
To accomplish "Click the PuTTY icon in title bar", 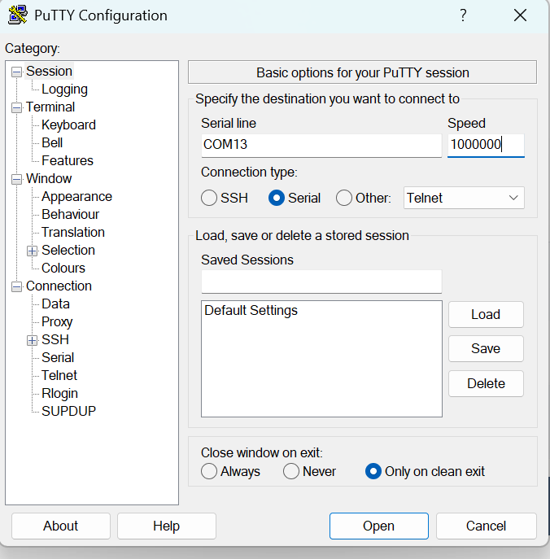I will tap(18, 15).
